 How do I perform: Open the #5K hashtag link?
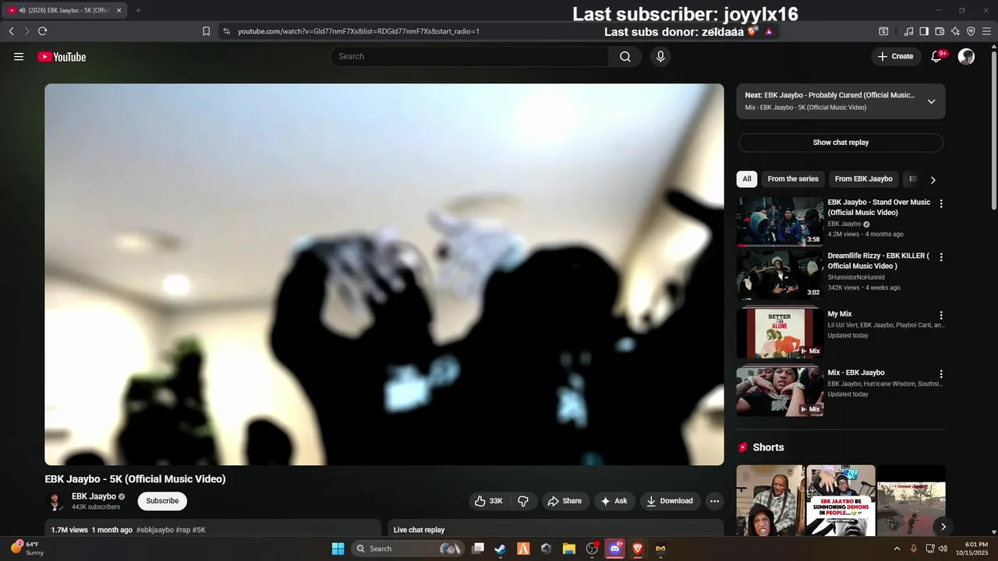coord(199,530)
